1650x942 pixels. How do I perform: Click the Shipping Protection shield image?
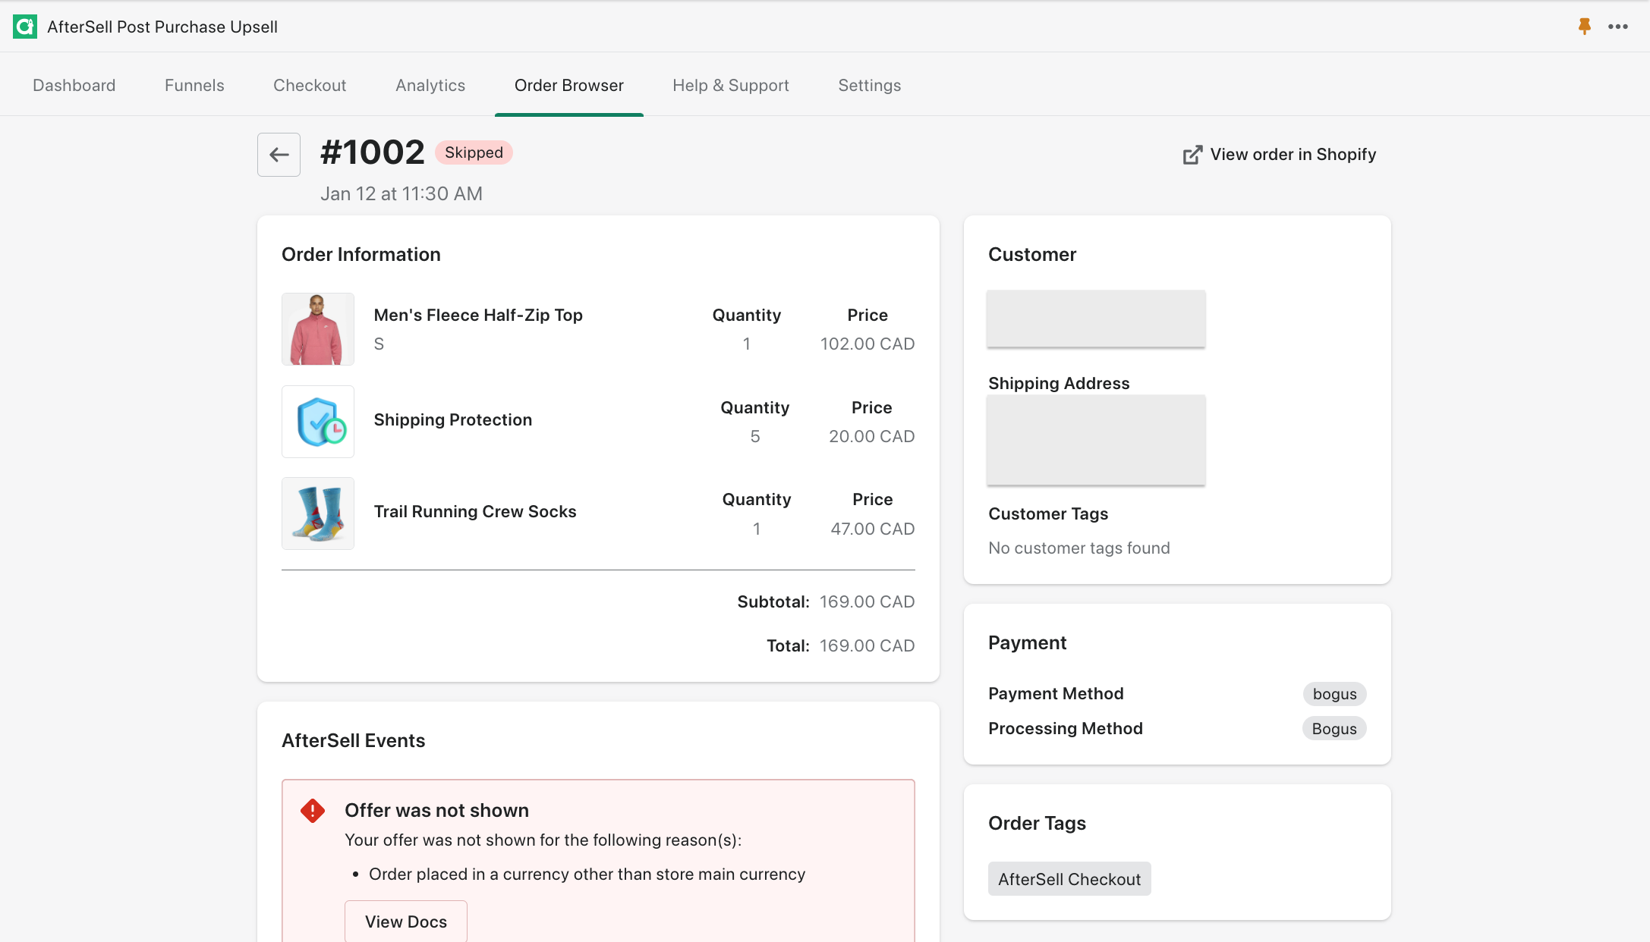(x=318, y=422)
